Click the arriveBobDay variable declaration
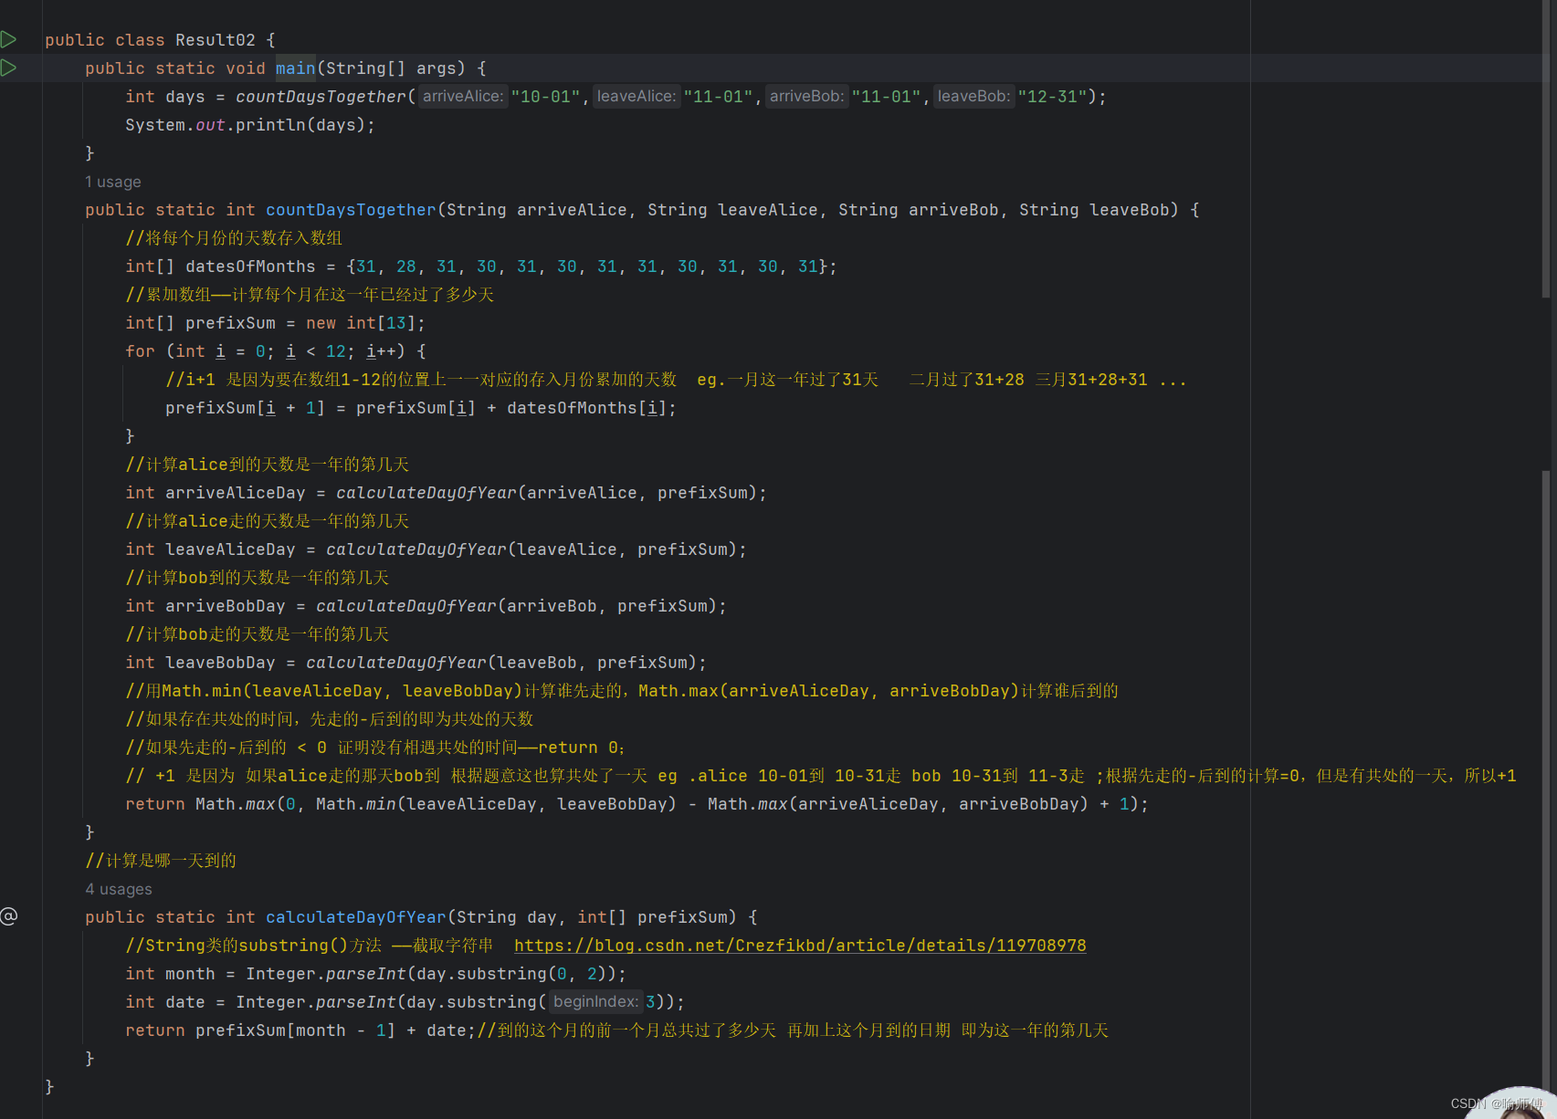The width and height of the screenshot is (1557, 1119). coord(226,606)
